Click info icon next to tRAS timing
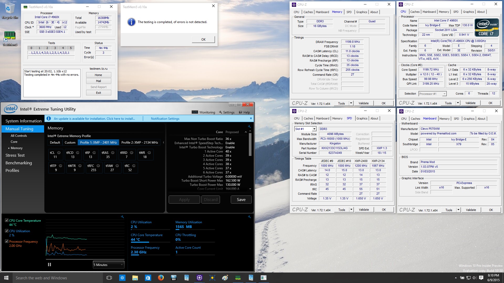 113,153
